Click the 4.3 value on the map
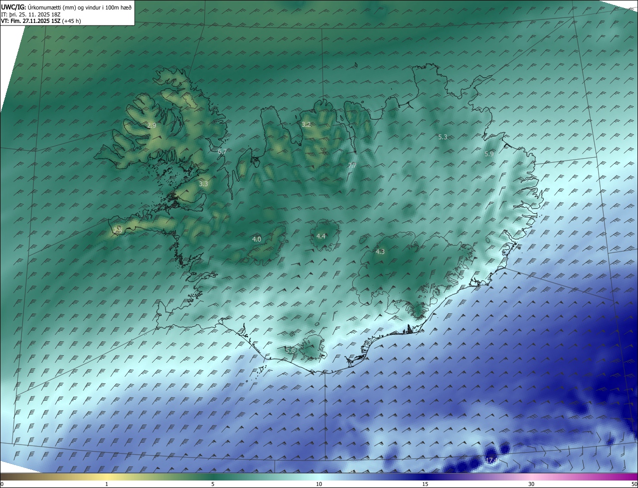 (x=380, y=252)
